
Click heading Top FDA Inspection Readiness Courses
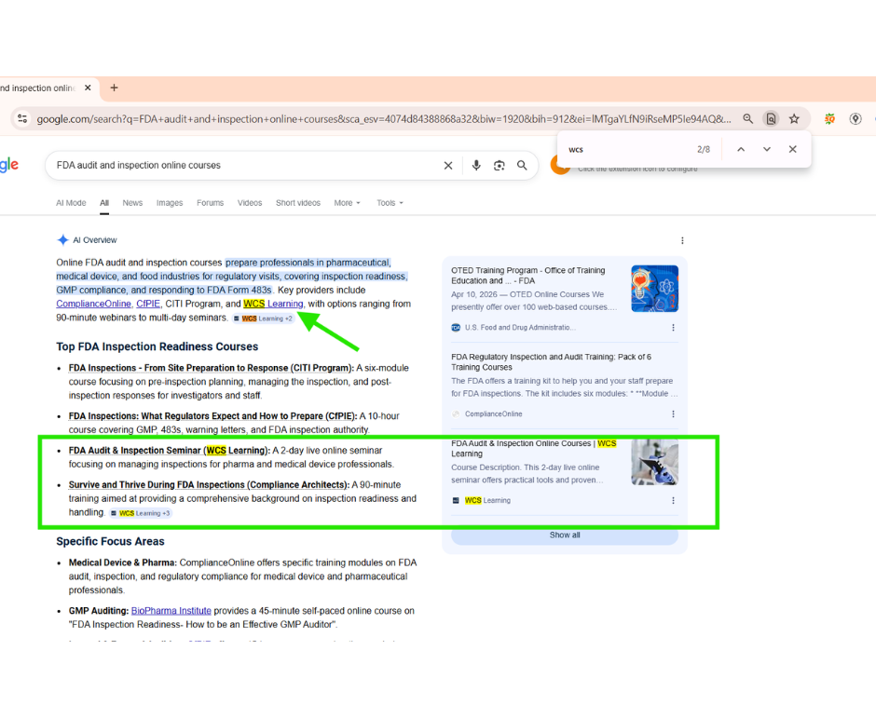pos(157,346)
